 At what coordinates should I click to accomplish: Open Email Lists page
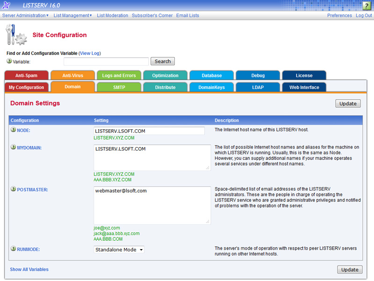(x=187, y=15)
